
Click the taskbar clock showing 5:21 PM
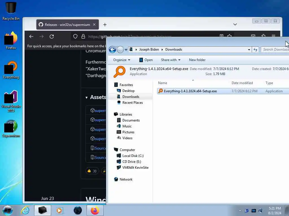(275, 211)
